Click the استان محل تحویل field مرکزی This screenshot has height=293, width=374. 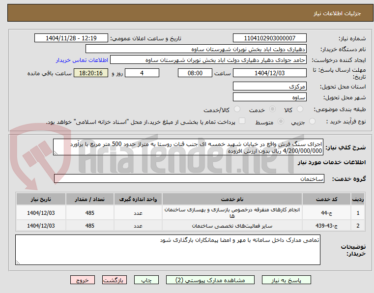269,87
